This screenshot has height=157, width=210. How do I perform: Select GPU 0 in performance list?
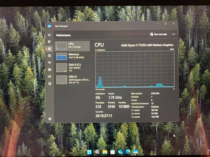[x=72, y=80]
